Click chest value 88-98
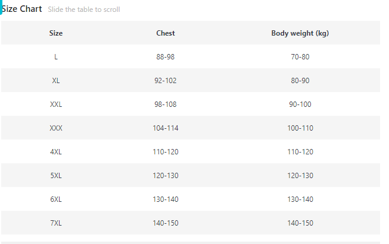This screenshot has height=244, width=389. point(166,57)
